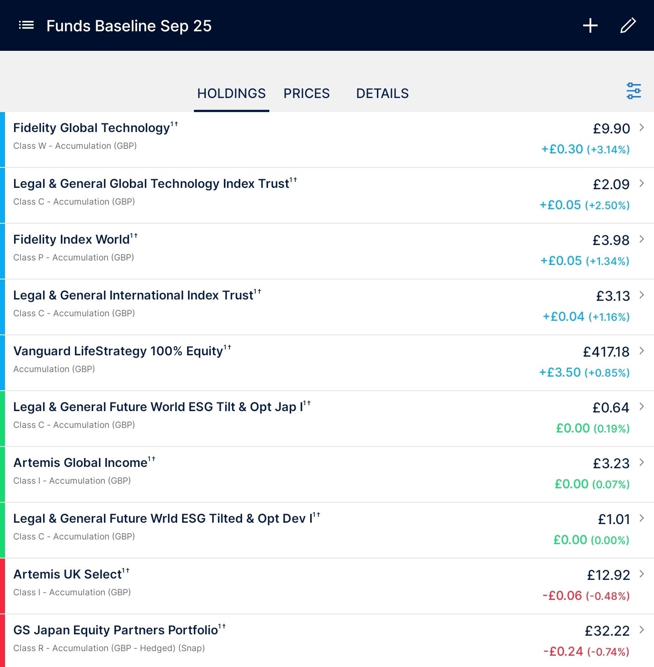Open Legal & General Future World ESG Tilt Jap
Image resolution: width=654 pixels, height=667 pixels.
click(158, 407)
